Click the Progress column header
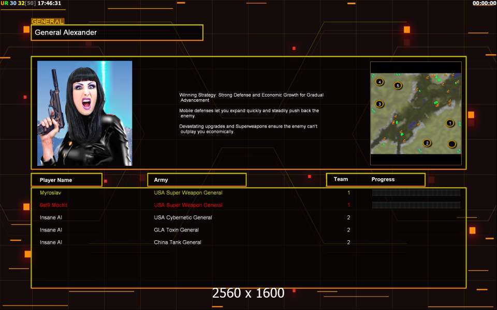The height and width of the screenshot is (310, 497). click(383, 179)
